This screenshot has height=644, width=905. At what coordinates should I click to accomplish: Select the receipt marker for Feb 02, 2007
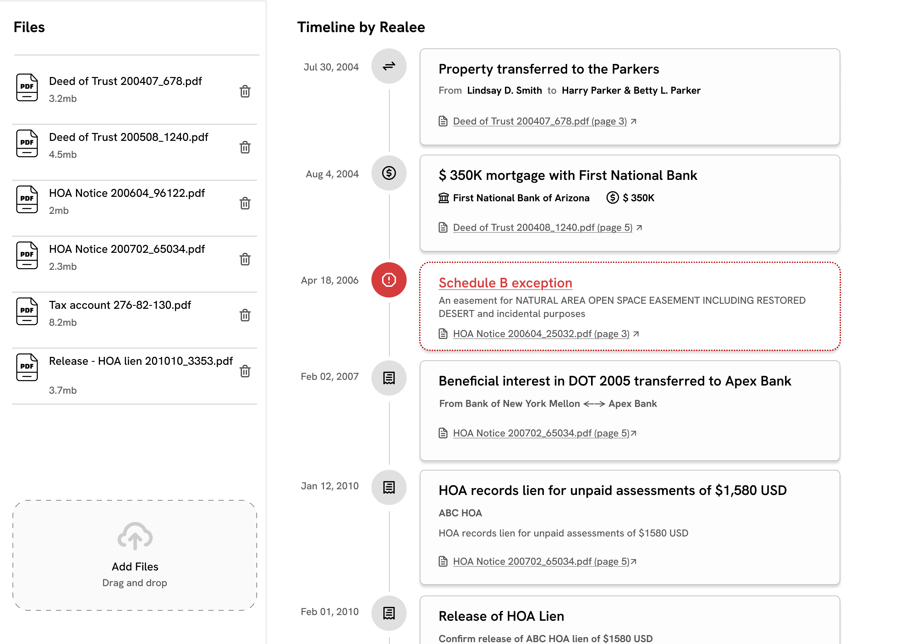pos(389,378)
